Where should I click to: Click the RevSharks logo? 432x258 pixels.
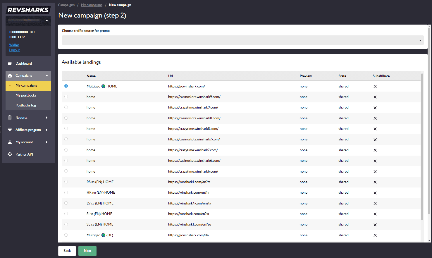28,10
